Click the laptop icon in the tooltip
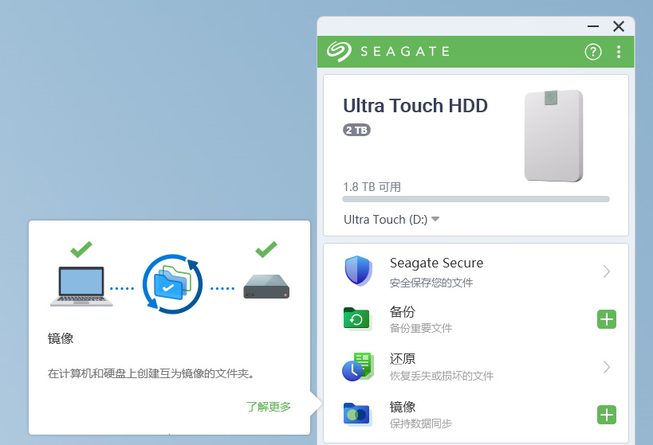This screenshot has height=445, width=653. click(80, 286)
